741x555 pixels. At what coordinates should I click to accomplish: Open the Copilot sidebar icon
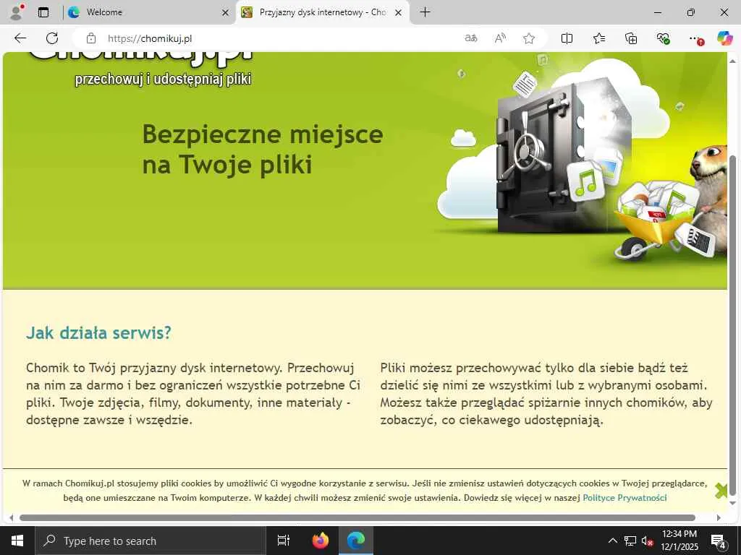pyautogui.click(x=724, y=38)
